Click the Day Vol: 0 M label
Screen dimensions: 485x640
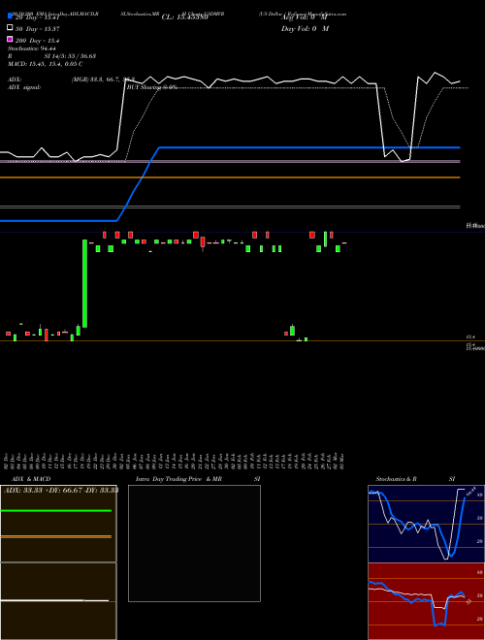click(x=305, y=28)
